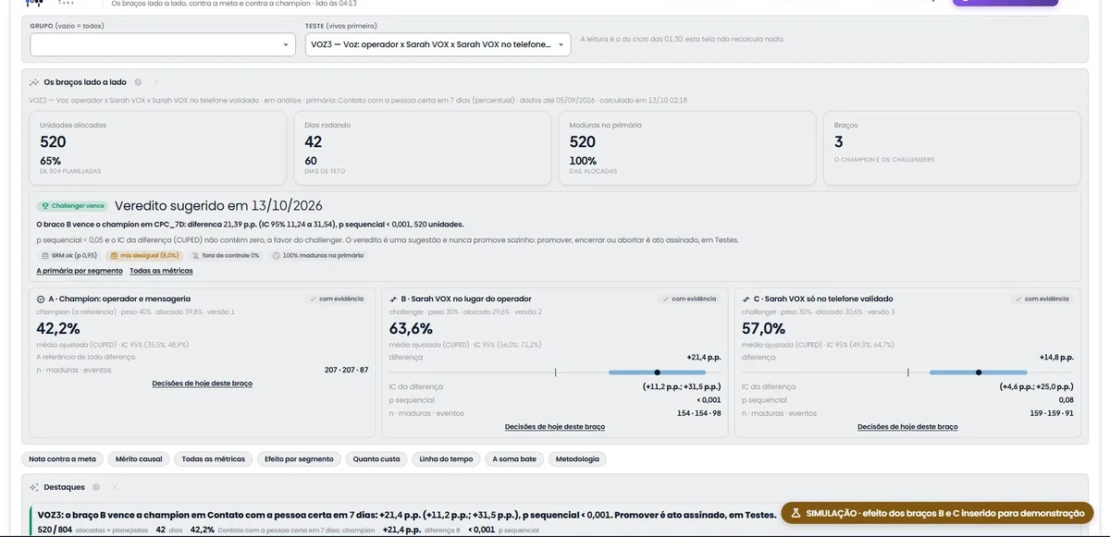
Task: Click '+14,8 p.p.' difference on arm C
Action: tap(1056, 357)
